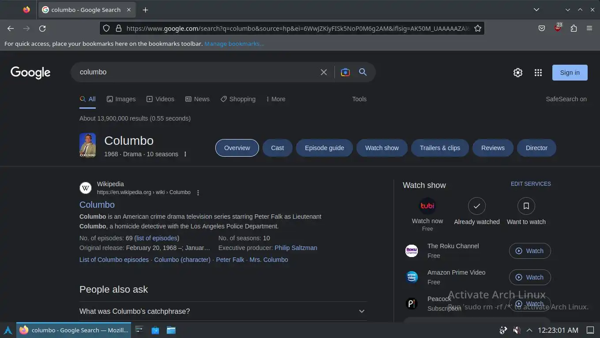
Task: Select the Reviews chip
Action: coord(493,148)
